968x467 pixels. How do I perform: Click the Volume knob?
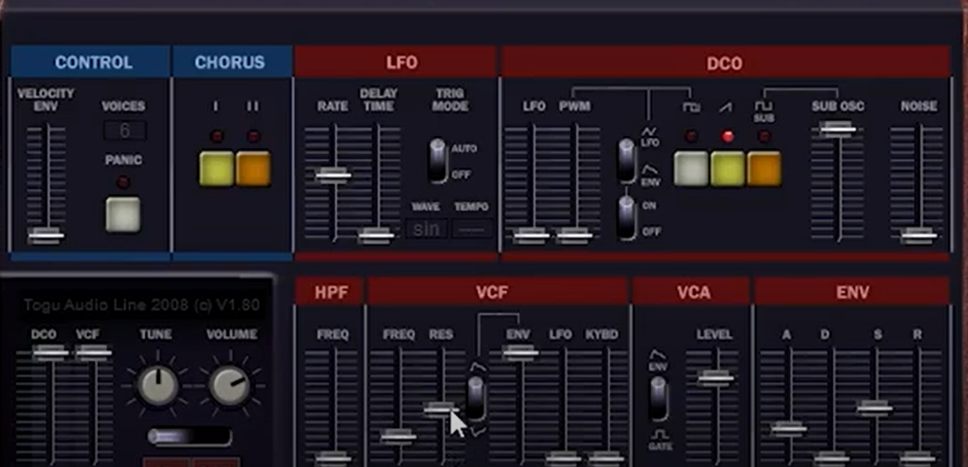pyautogui.click(x=228, y=386)
